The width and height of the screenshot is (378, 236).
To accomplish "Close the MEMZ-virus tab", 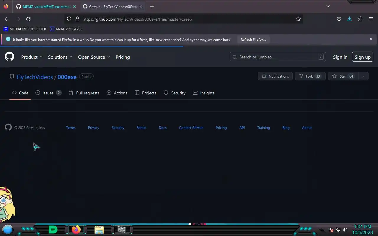I will [x=74, y=6].
